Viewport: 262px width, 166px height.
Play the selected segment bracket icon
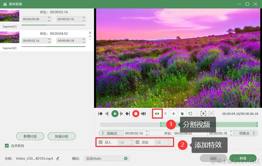tap(203, 113)
